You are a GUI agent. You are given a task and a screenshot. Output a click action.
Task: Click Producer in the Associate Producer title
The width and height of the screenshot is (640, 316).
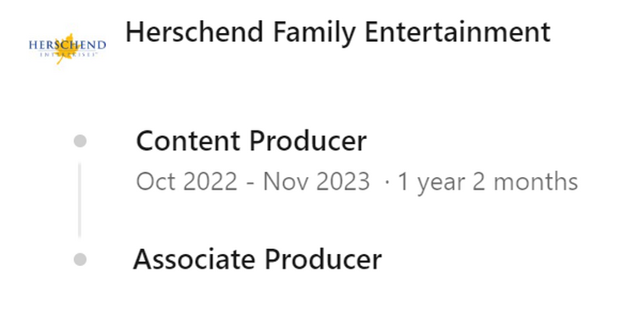[x=323, y=259]
